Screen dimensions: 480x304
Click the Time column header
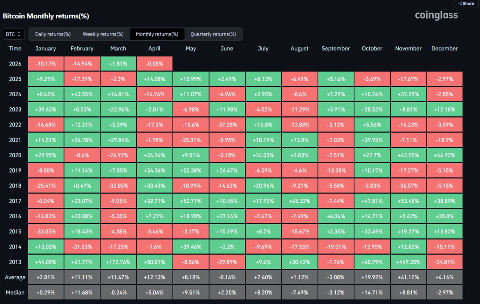(x=15, y=48)
